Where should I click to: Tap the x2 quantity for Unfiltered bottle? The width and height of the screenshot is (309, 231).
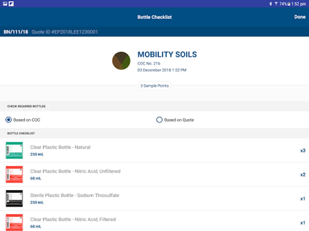303,175
